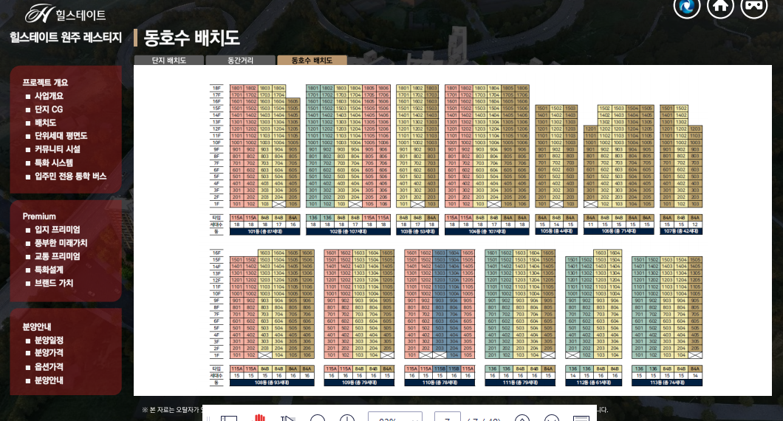The width and height of the screenshot is (783, 421).
Task: Click the 104동 (총 107세대) label
Action: coord(487,232)
